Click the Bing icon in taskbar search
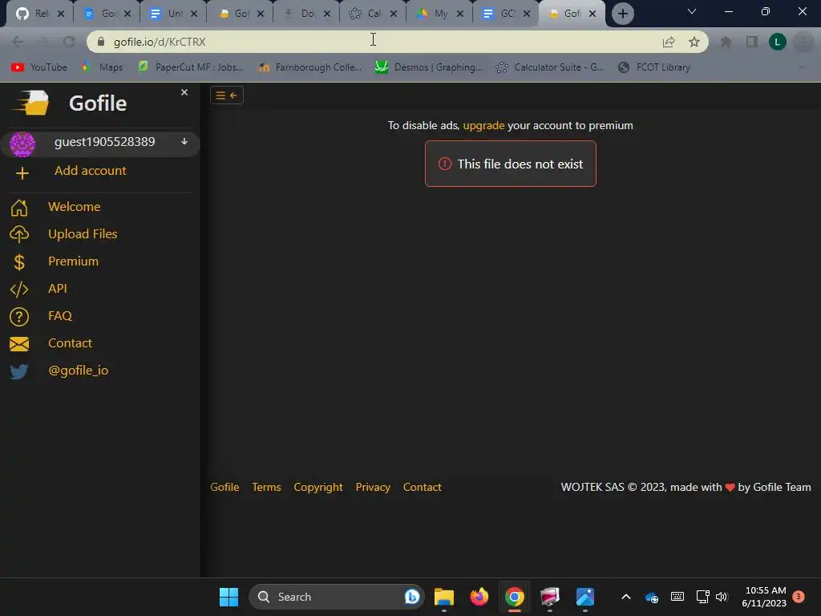This screenshot has width=821, height=616. click(x=412, y=597)
